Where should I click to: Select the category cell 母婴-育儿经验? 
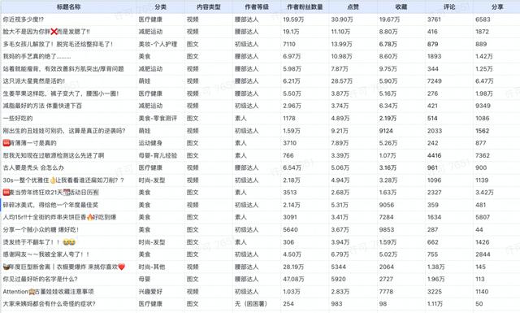pos(158,155)
